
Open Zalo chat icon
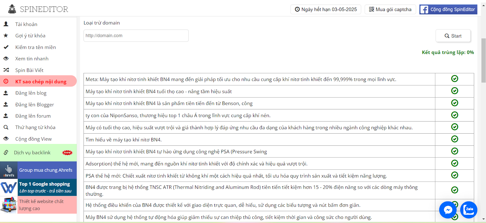click(469, 210)
